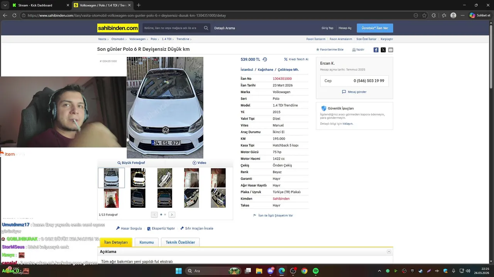Switch to Teknik Özellikler tab

[180, 242]
